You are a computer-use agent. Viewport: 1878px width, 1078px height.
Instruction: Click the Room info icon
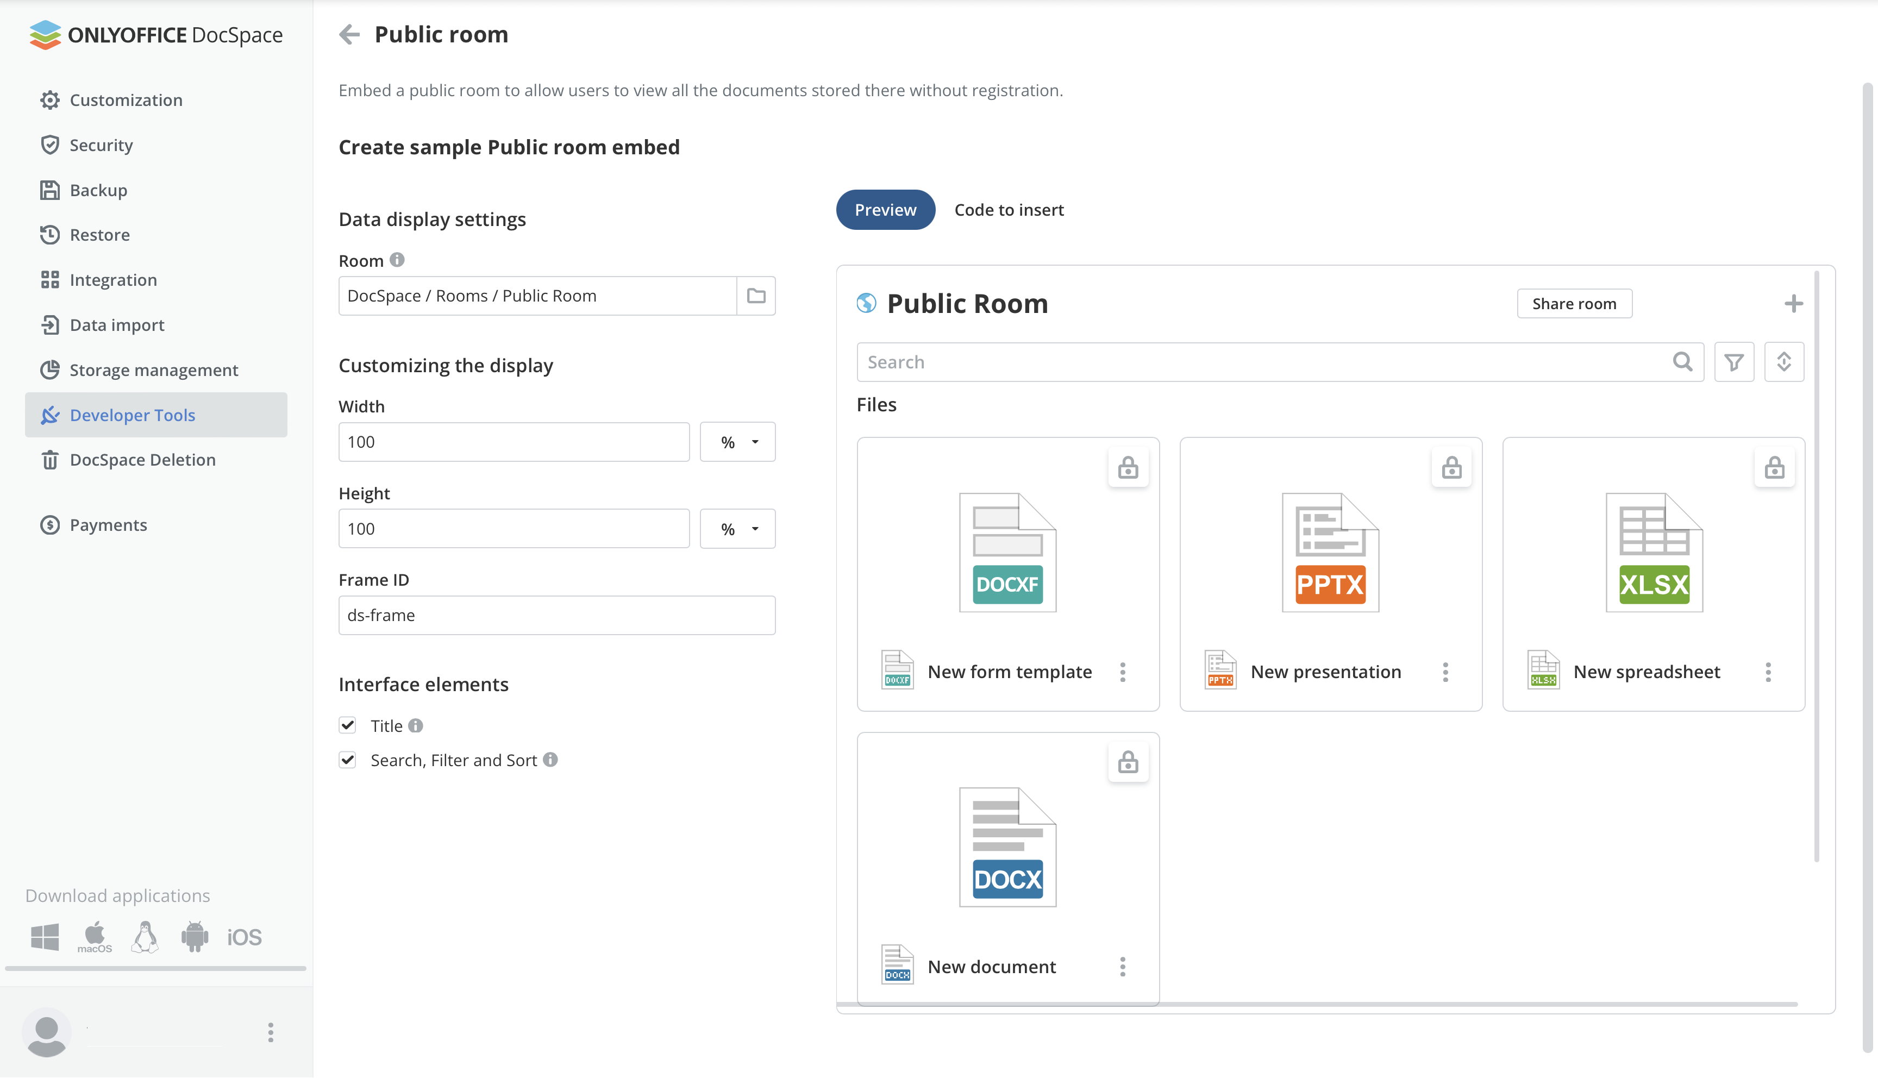click(x=398, y=260)
